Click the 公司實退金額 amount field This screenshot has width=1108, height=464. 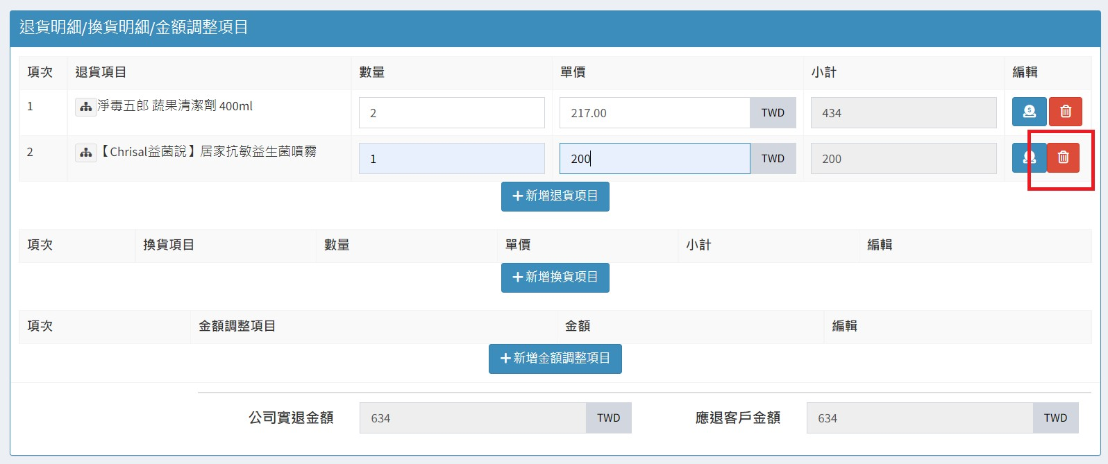tap(473, 418)
